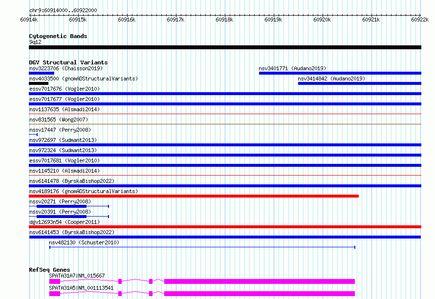Open variant nsv3401771 (Audano2019)
The width and height of the screenshot is (435, 299).
point(292,68)
